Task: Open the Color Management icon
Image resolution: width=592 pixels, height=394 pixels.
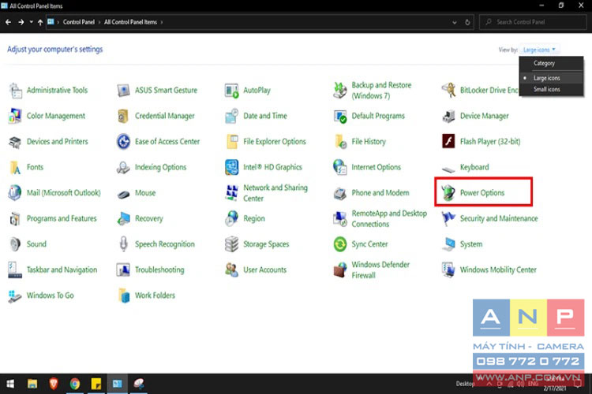Action: coord(15,116)
